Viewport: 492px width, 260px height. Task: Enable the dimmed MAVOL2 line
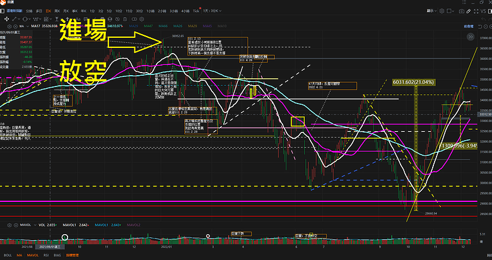click(x=134, y=223)
